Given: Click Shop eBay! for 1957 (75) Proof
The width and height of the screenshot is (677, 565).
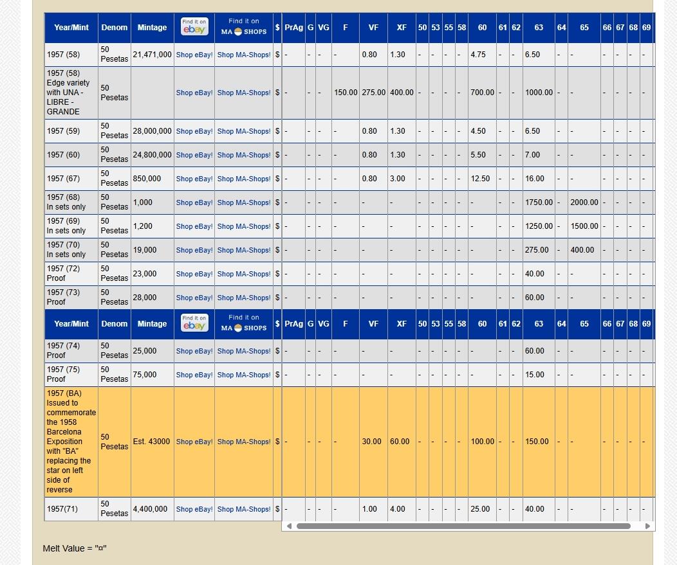Looking at the screenshot, I should [x=194, y=375].
